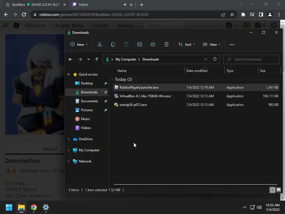Image resolution: width=285 pixels, height=214 pixels.
Task: Click the horizontal scrollbar in file list
Action: click(196, 184)
